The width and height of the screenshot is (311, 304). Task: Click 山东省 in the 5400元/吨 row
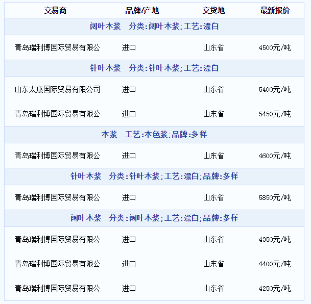(x=213, y=89)
